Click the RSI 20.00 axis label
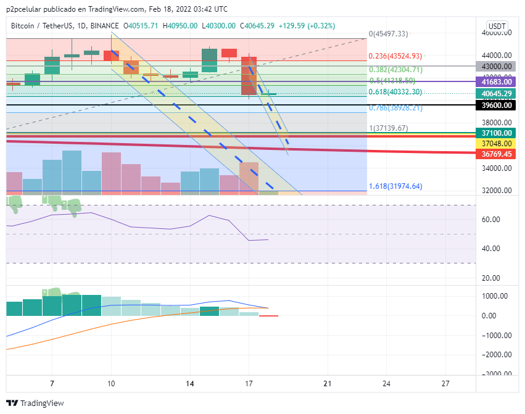The width and height of the screenshot is (525, 414). (x=490, y=278)
